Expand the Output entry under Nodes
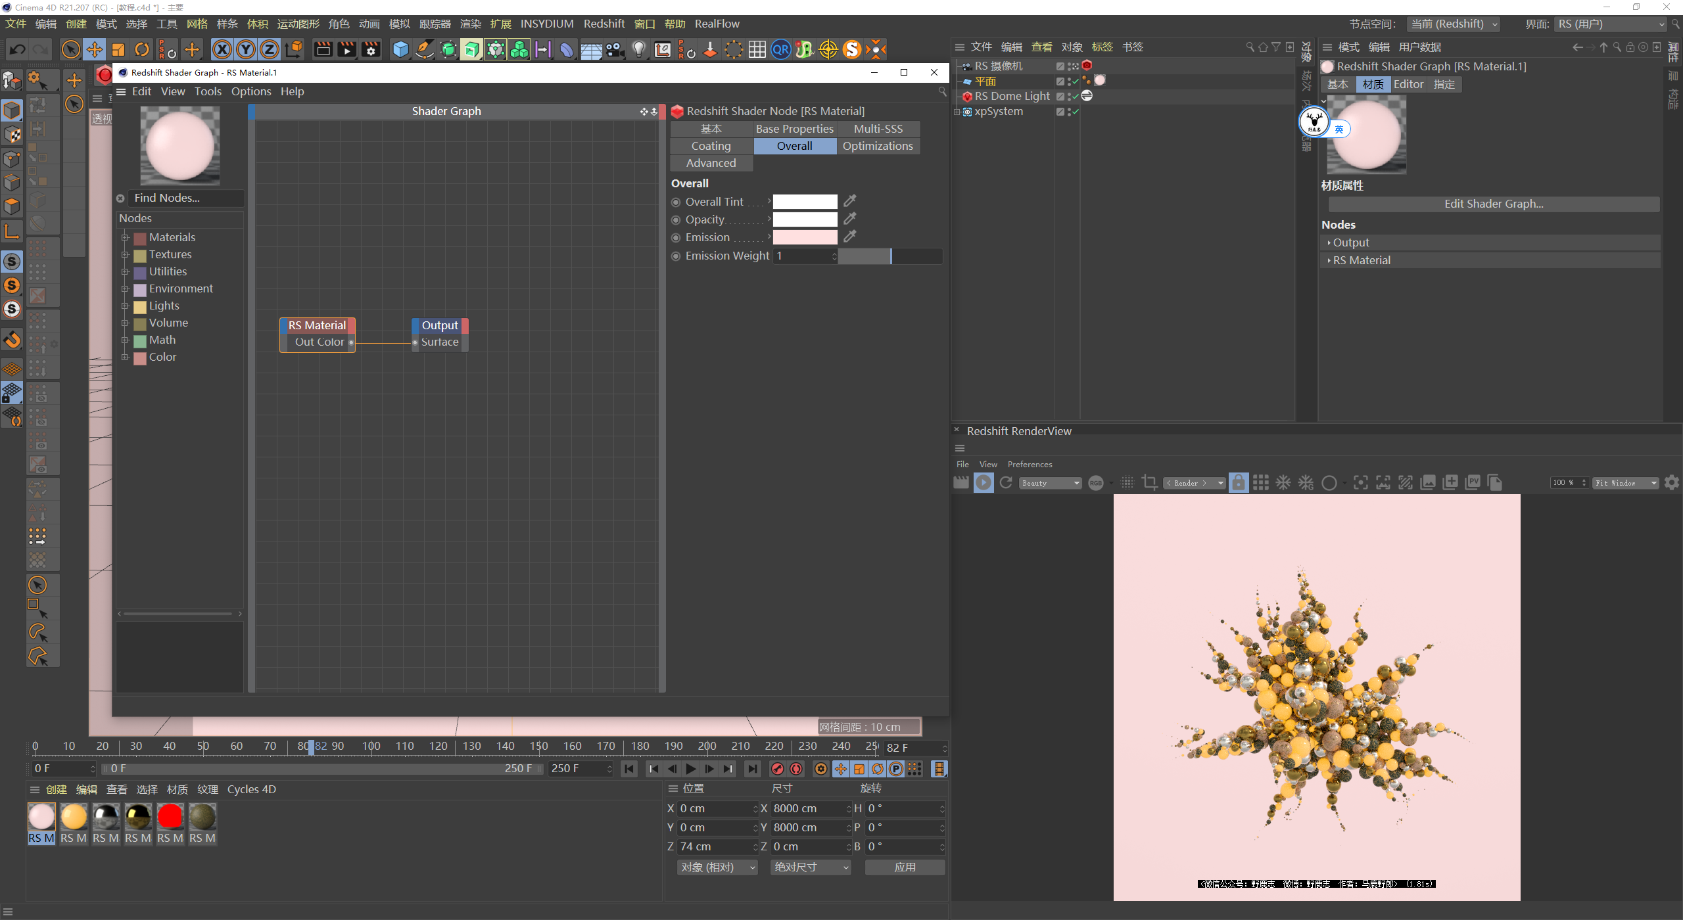 click(x=1329, y=242)
